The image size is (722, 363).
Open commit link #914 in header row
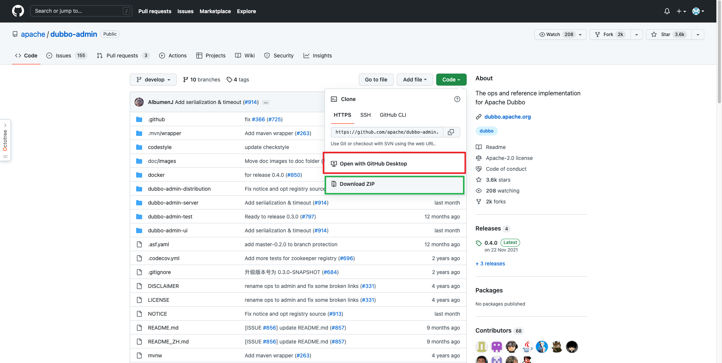[x=251, y=102]
